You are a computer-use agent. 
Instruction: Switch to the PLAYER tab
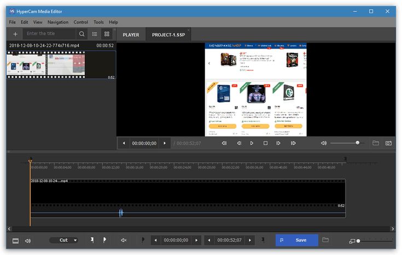coord(131,35)
